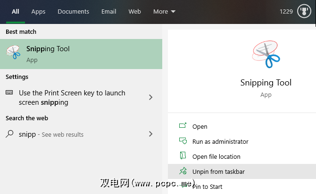Open the Apps search tab
This screenshot has width=316, height=194.
(x=38, y=12)
